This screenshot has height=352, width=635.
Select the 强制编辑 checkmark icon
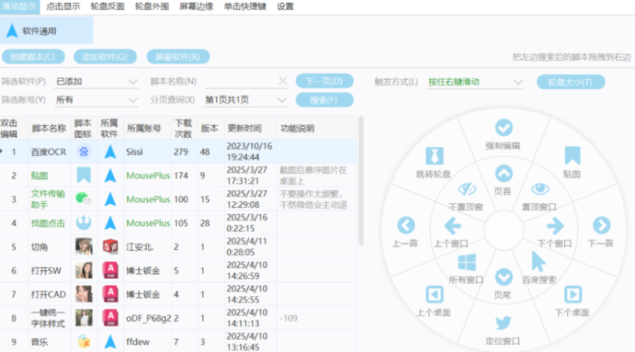click(504, 128)
